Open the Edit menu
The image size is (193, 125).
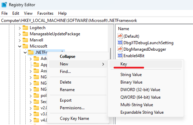(16, 13)
